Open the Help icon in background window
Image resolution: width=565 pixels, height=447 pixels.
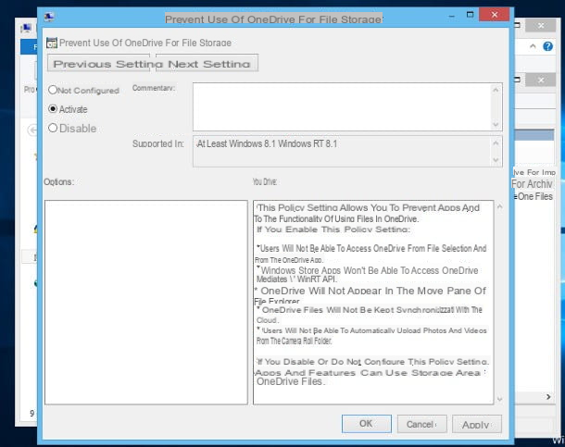[547, 46]
